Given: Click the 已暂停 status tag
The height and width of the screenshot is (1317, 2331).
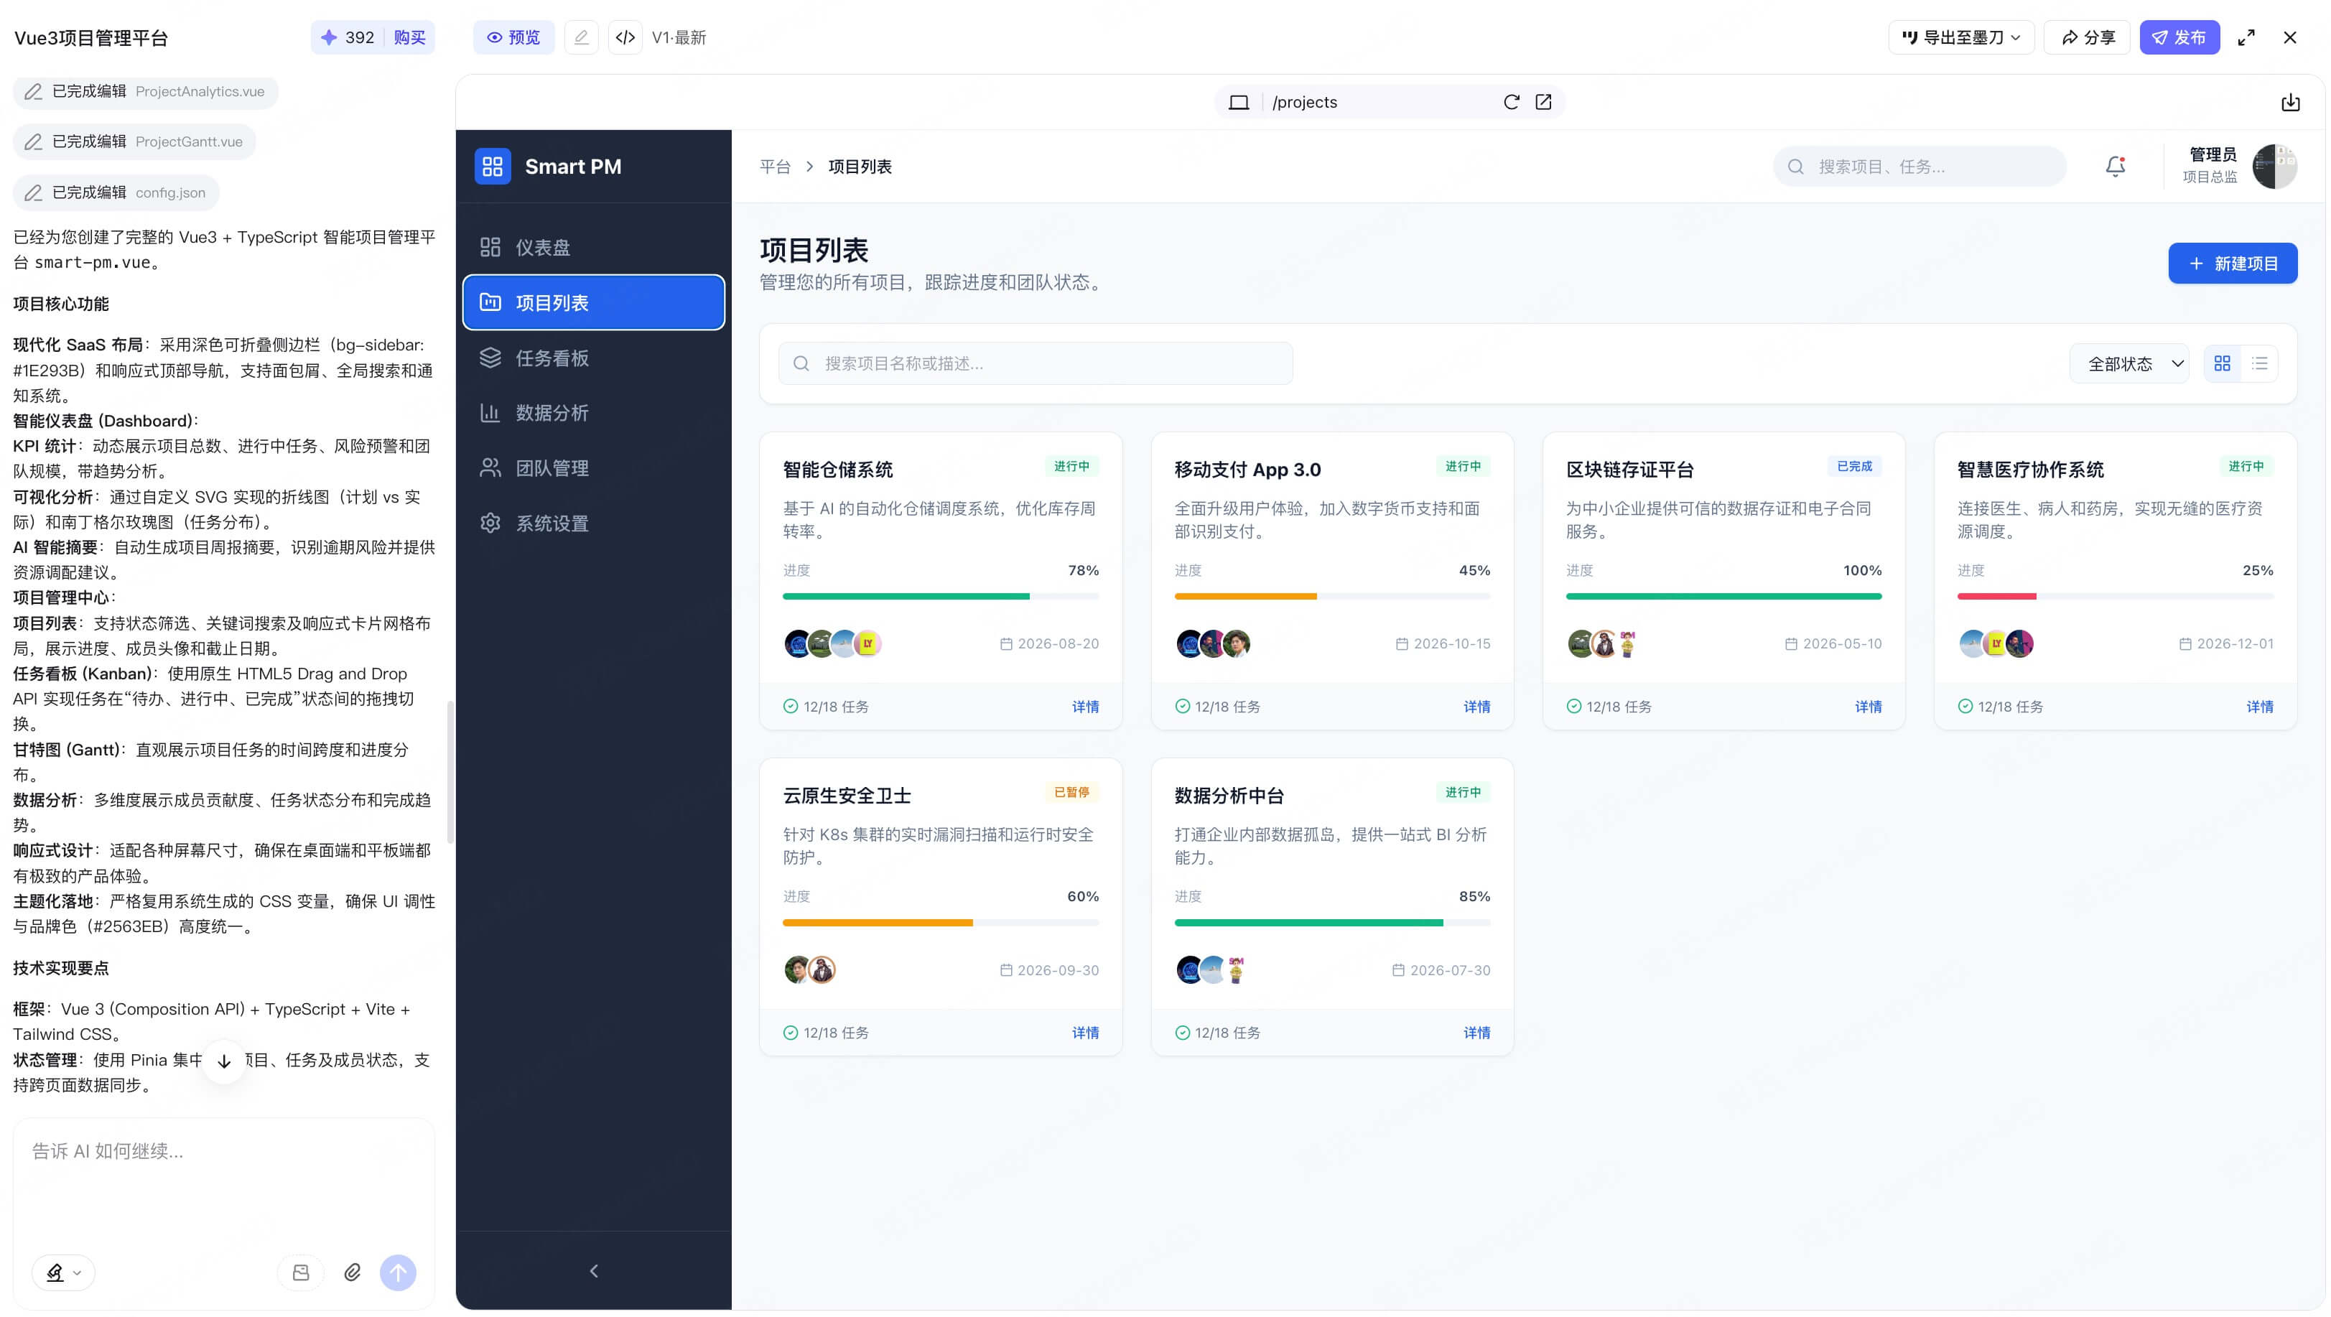Looking at the screenshot, I should click(x=1071, y=791).
